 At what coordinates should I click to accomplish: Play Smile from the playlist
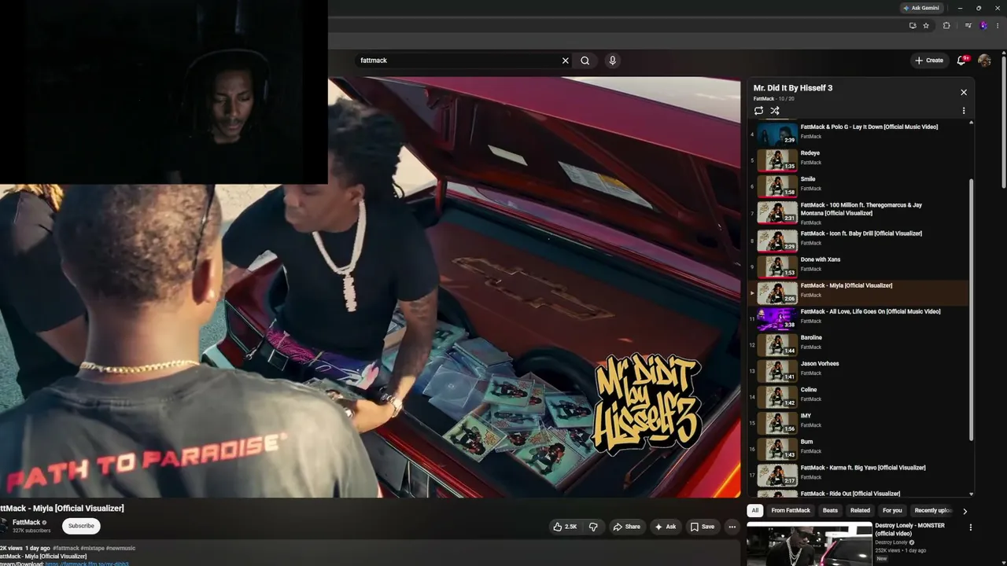(858, 186)
